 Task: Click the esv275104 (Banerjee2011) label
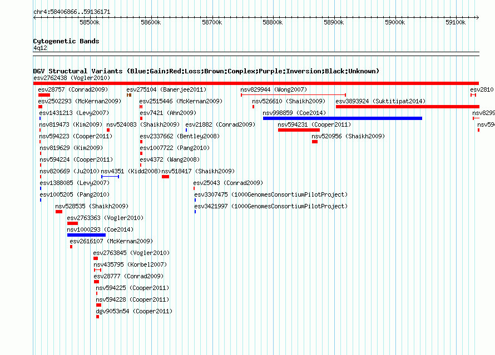[x=166, y=89]
